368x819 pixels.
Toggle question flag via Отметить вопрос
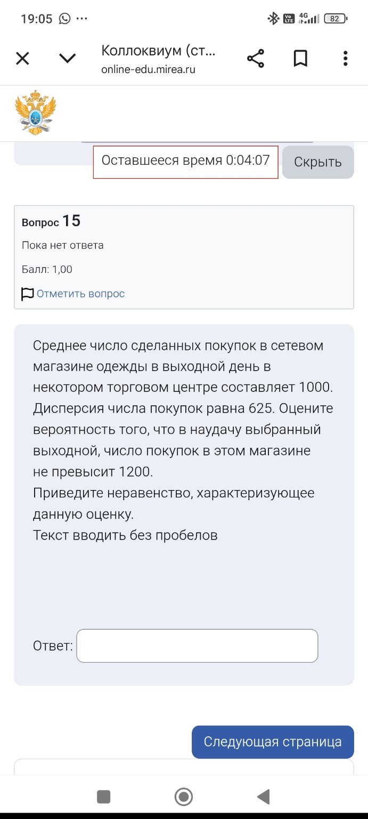(80, 294)
